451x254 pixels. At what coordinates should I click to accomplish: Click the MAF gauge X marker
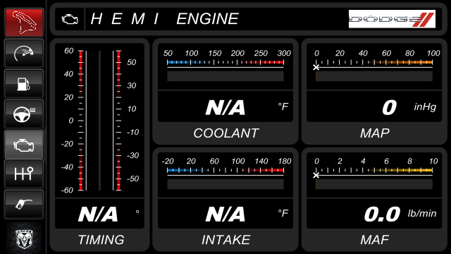click(x=316, y=175)
